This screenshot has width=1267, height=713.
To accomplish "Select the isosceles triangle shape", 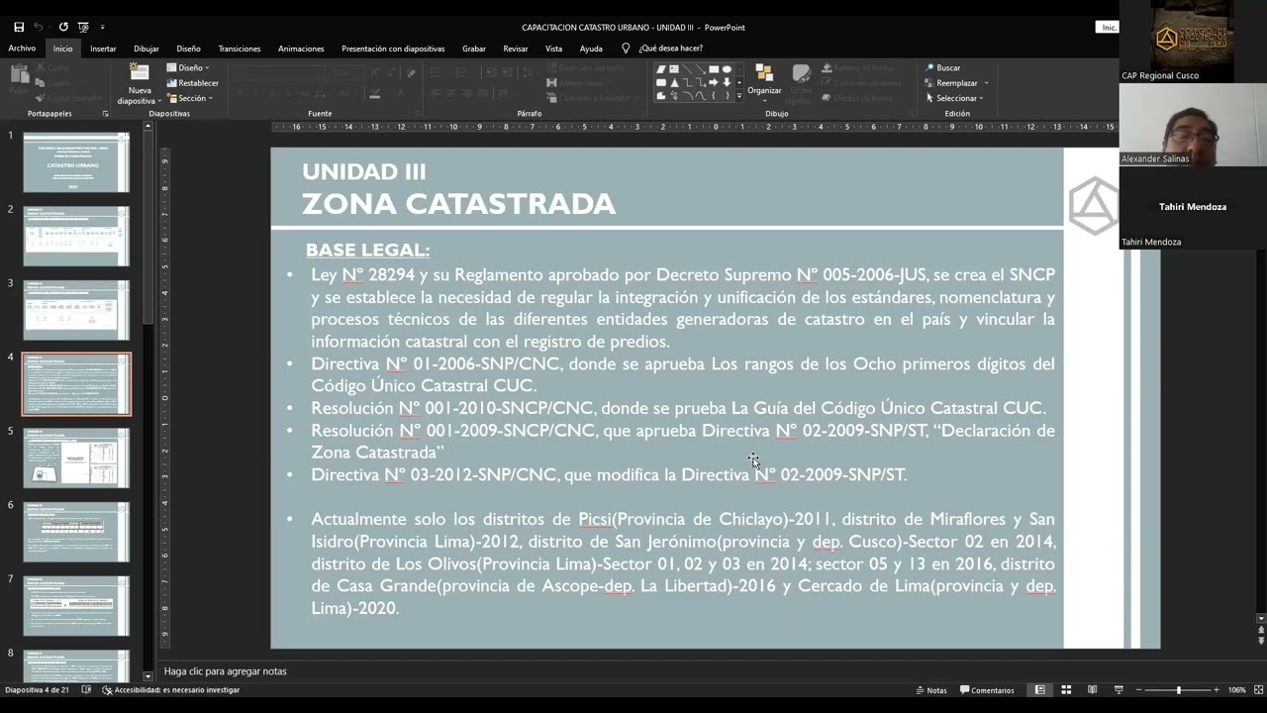I will click(x=674, y=82).
